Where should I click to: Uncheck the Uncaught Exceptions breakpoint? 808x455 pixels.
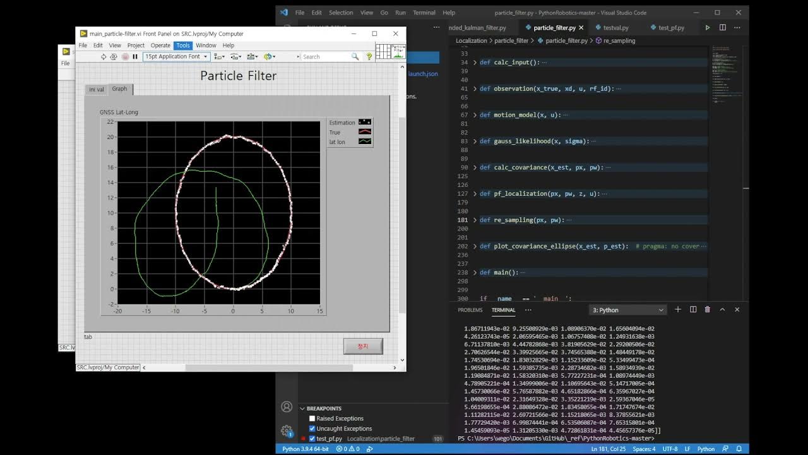[312, 428]
